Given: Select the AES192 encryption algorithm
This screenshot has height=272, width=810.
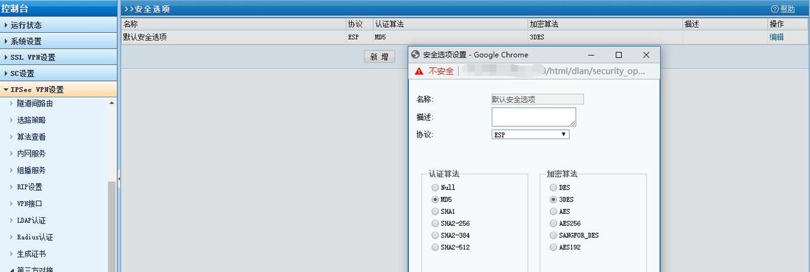Looking at the screenshot, I should pyautogui.click(x=554, y=247).
